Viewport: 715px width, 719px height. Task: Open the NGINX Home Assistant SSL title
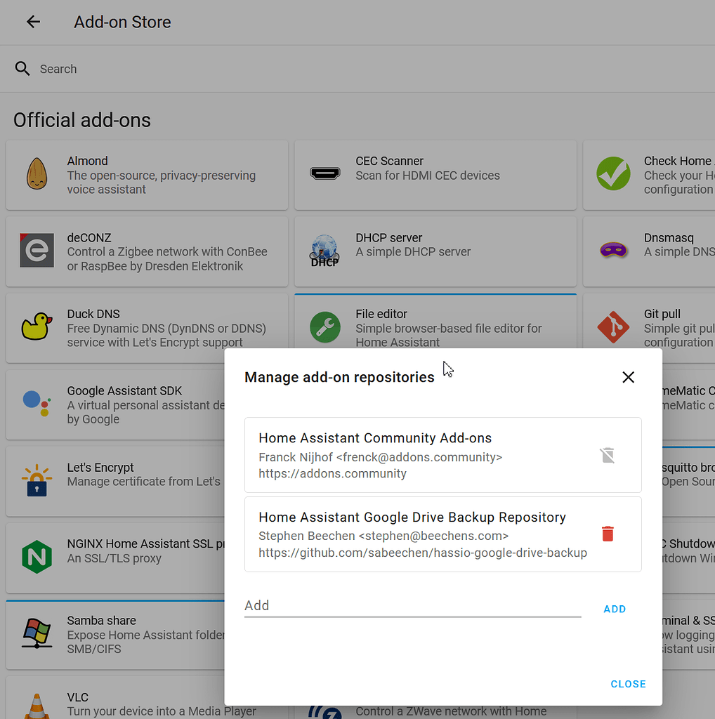point(145,544)
